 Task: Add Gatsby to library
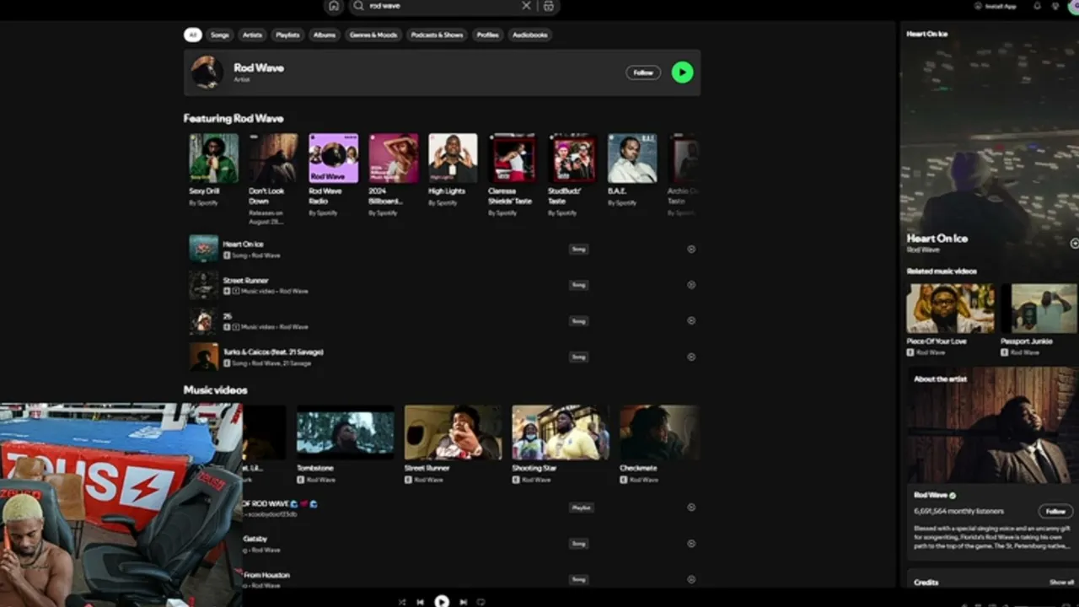(x=691, y=544)
